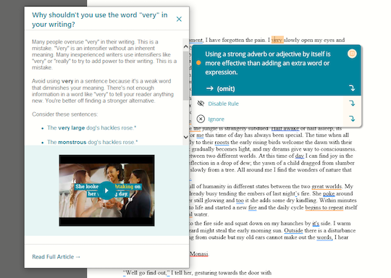
Task: Close the "very" article popup
Action: pos(179,19)
